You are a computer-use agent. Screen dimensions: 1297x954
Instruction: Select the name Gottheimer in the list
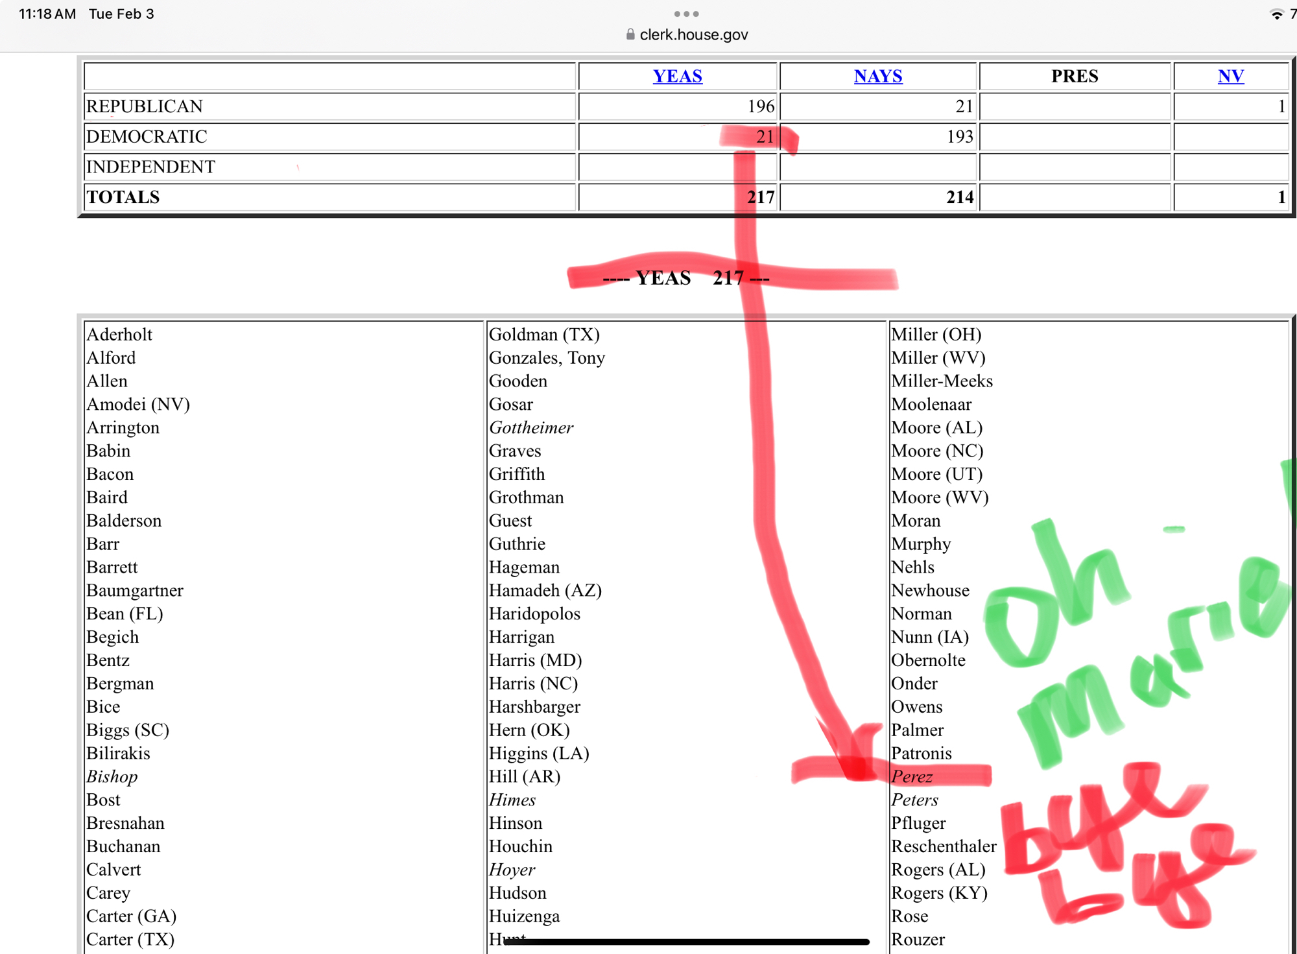pyautogui.click(x=531, y=427)
